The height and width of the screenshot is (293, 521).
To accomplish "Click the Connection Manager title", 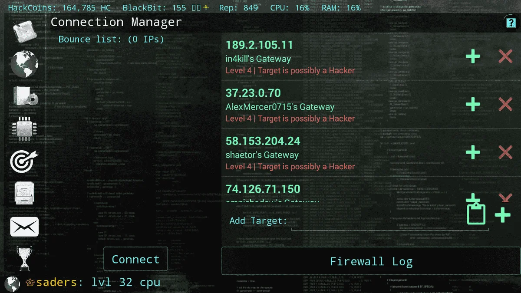I will point(116,22).
